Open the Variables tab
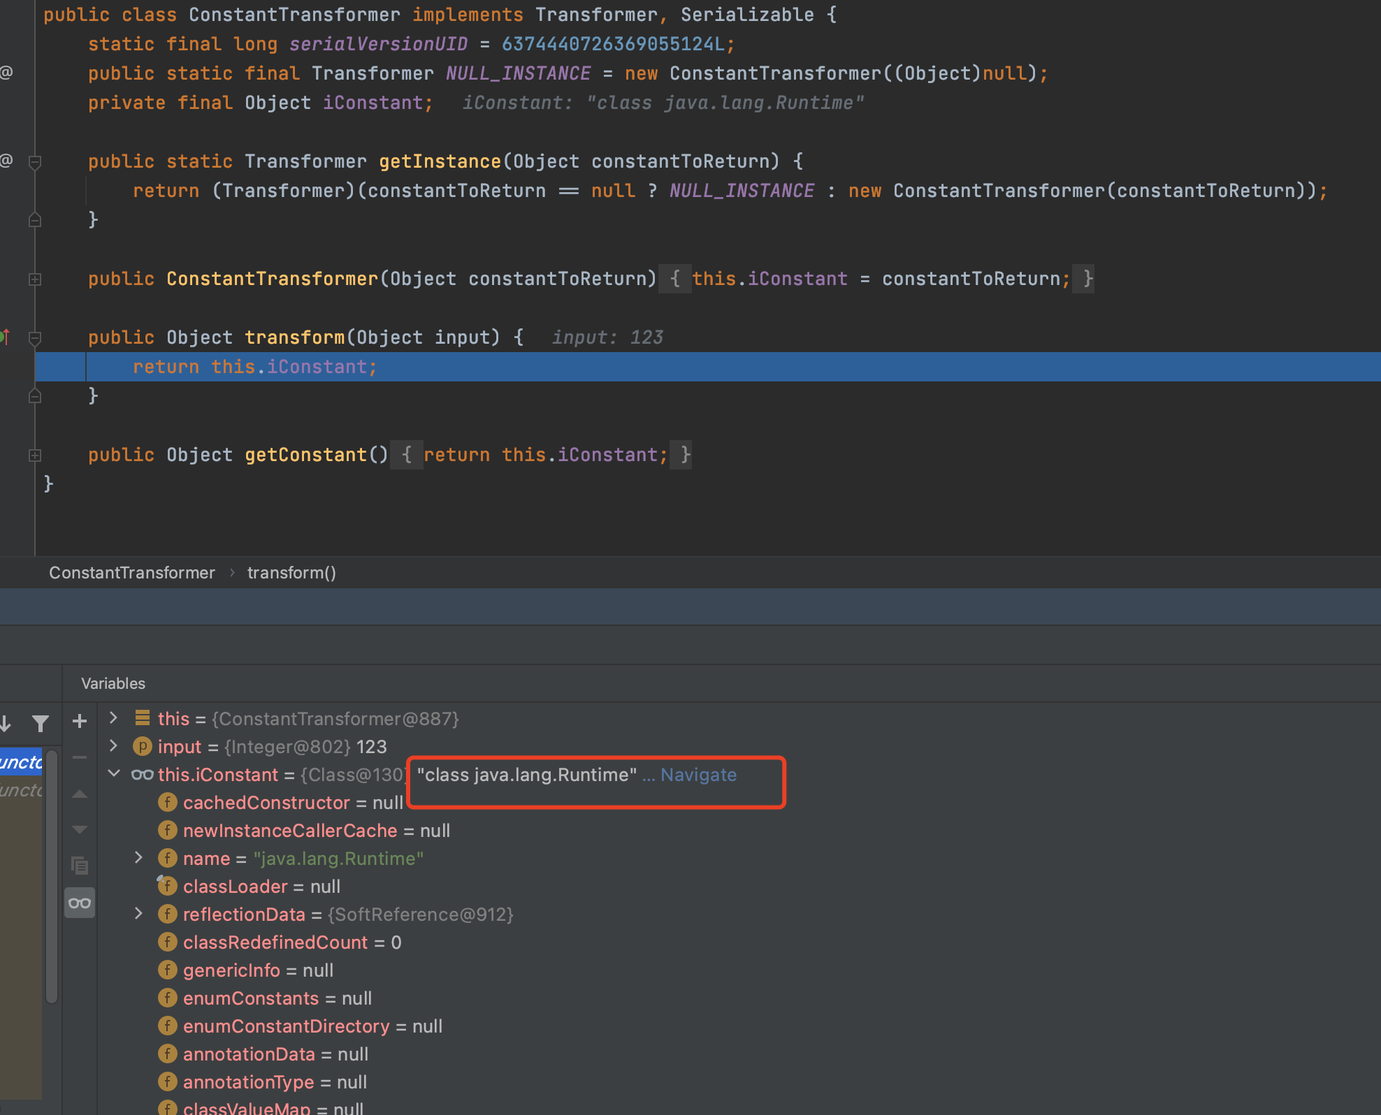The image size is (1381, 1115). (x=113, y=683)
